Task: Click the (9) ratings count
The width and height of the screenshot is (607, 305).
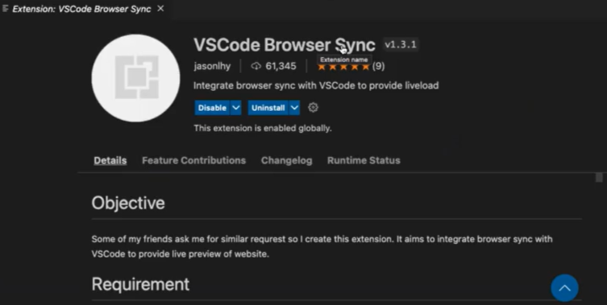Action: [x=378, y=66]
